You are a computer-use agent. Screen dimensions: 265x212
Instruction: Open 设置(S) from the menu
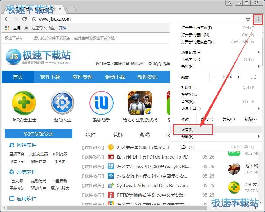pyautogui.click(x=216, y=130)
